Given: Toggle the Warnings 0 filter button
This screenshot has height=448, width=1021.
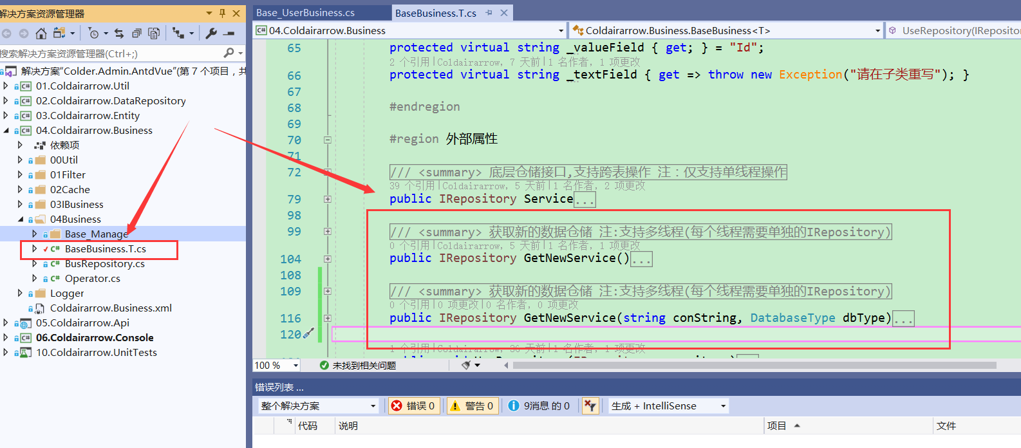Looking at the screenshot, I should (x=473, y=406).
